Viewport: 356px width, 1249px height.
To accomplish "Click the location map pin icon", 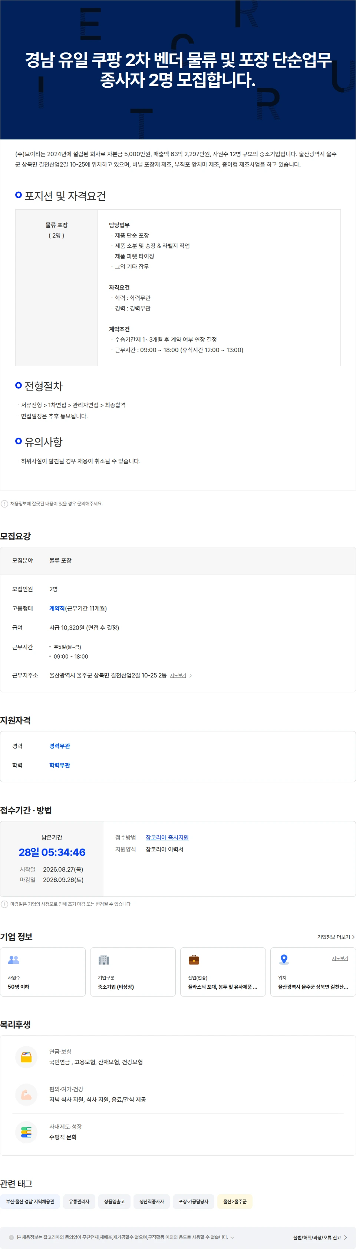I will pyautogui.click(x=284, y=959).
